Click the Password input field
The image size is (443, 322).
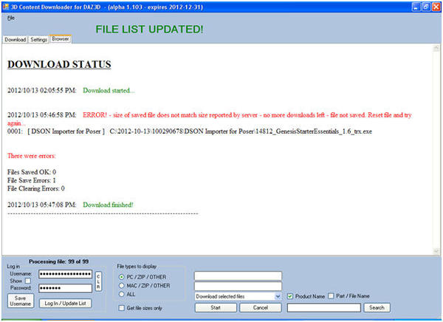click(65, 288)
